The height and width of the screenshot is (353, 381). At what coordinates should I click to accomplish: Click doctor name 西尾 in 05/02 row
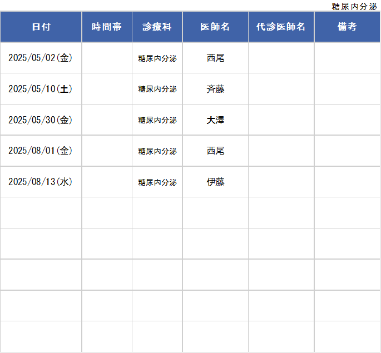point(215,58)
